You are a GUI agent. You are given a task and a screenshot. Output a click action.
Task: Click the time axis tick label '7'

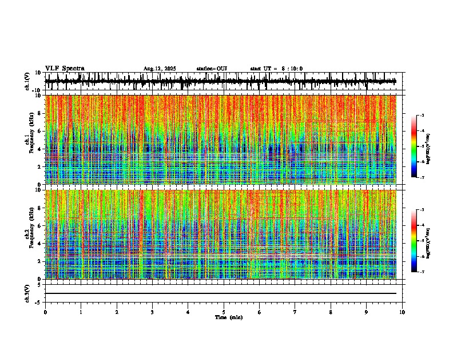pos(295,312)
